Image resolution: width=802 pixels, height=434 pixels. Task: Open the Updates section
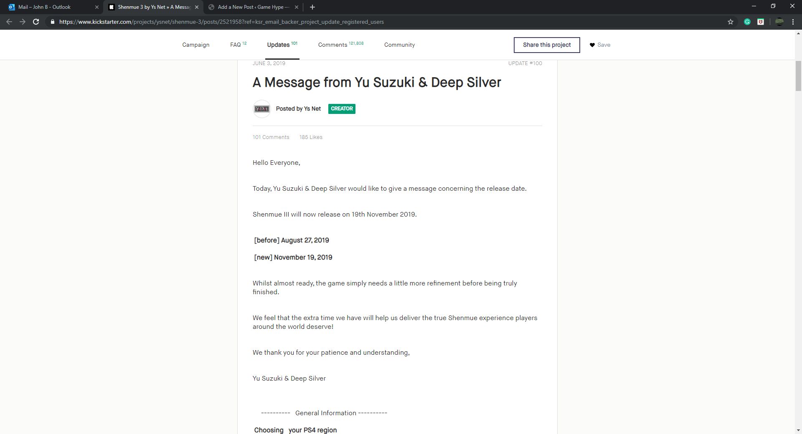pos(282,45)
